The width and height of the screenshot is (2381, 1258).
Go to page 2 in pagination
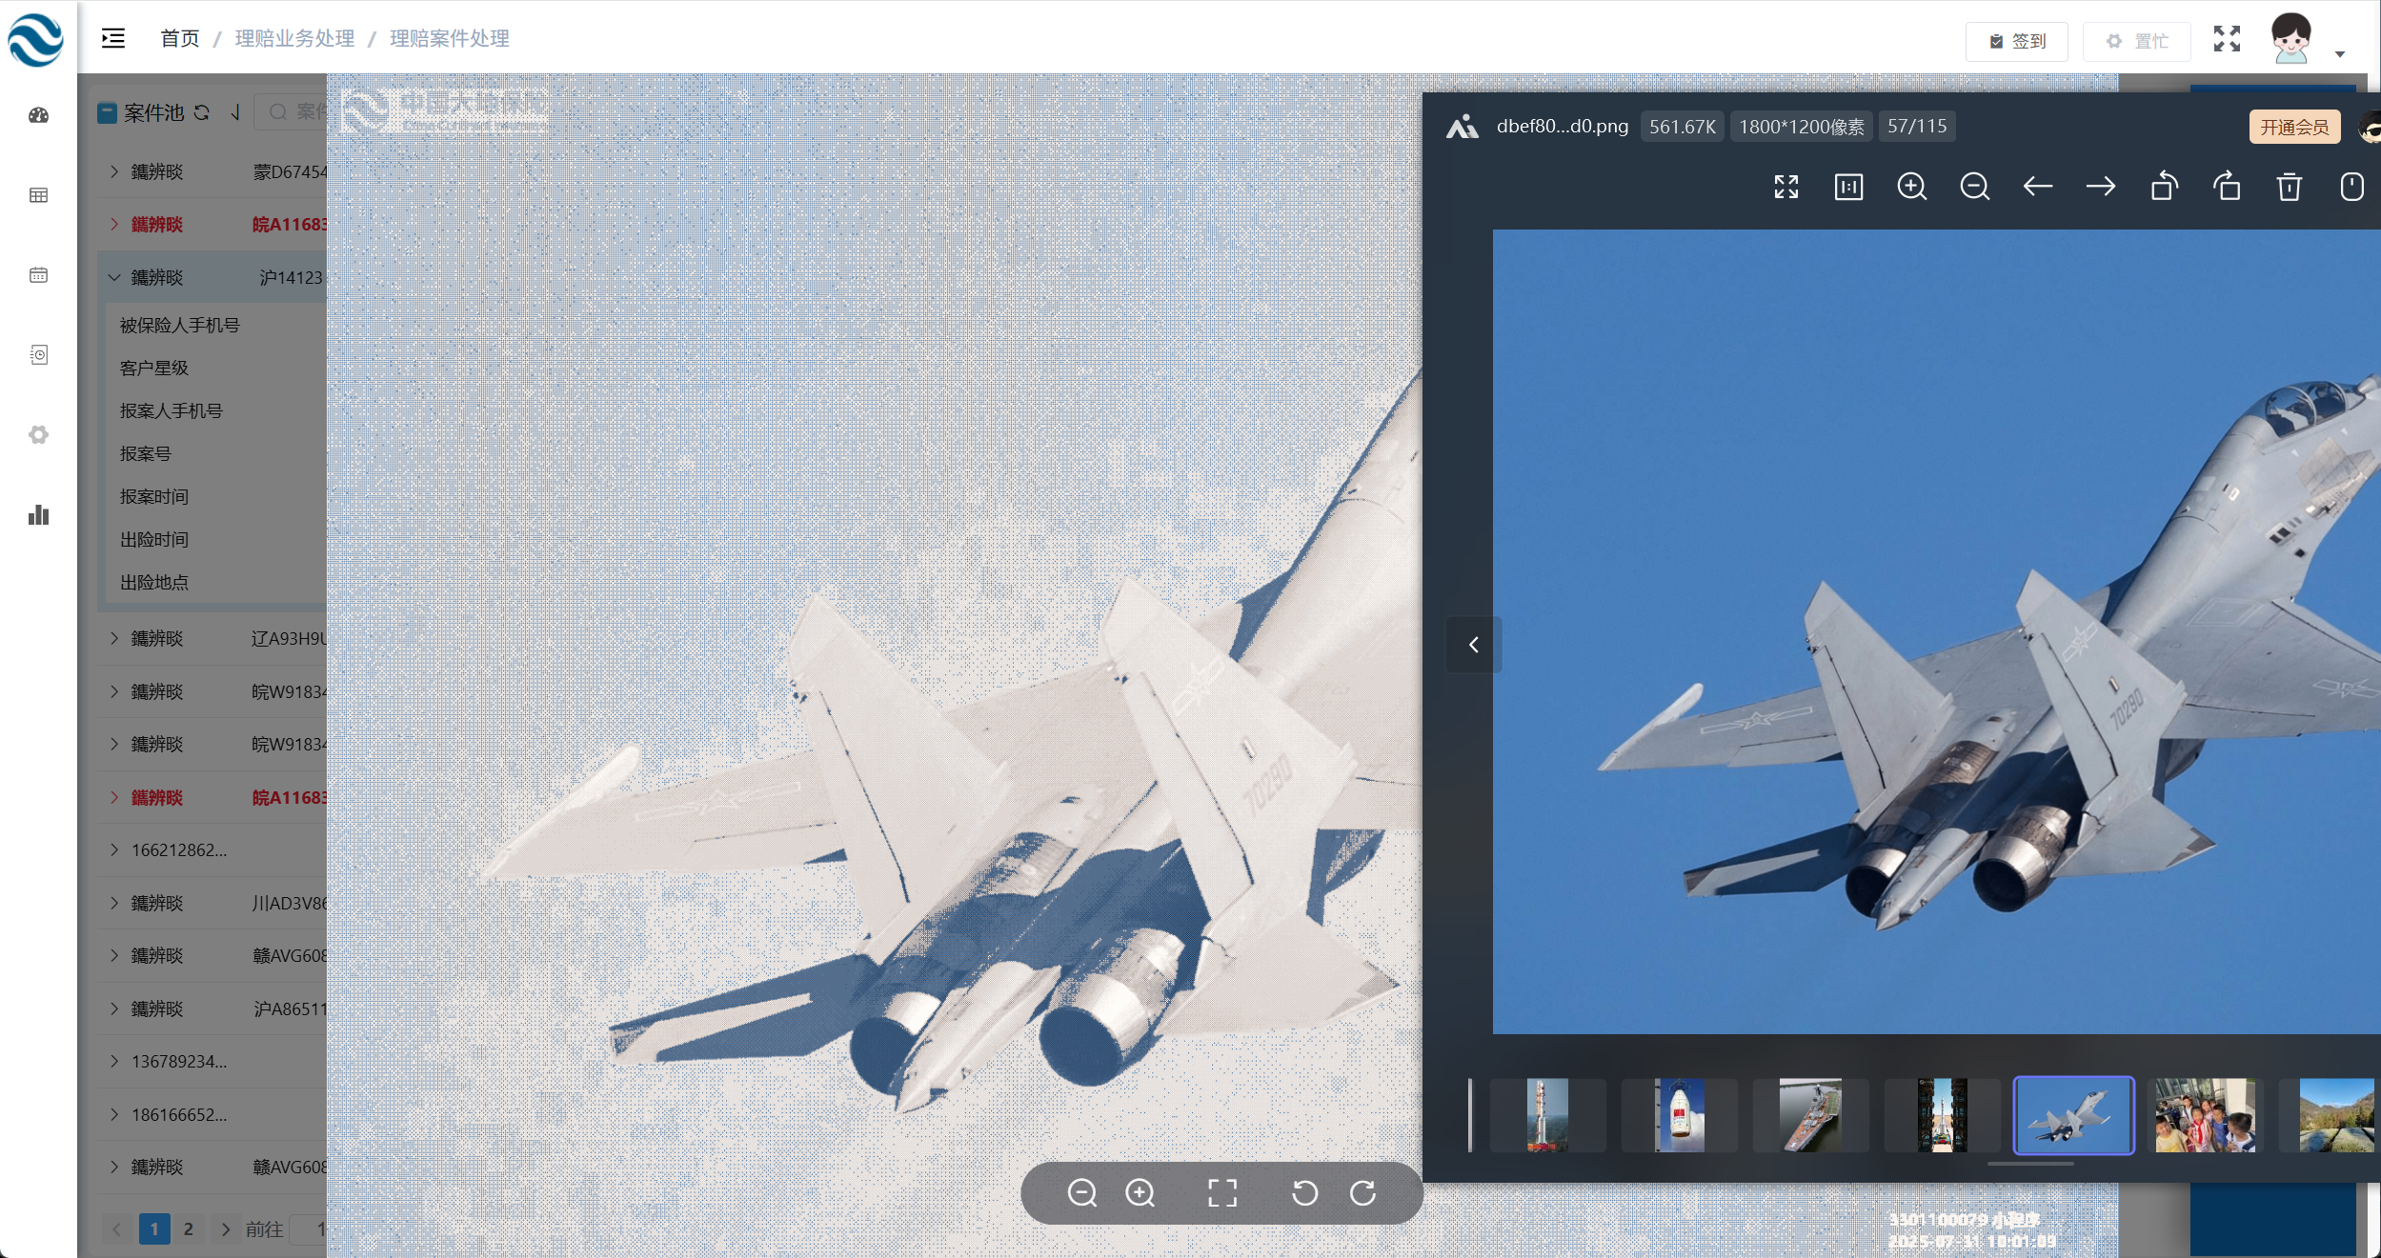point(188,1228)
